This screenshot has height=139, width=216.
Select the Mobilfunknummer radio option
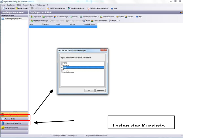click(x=62, y=72)
